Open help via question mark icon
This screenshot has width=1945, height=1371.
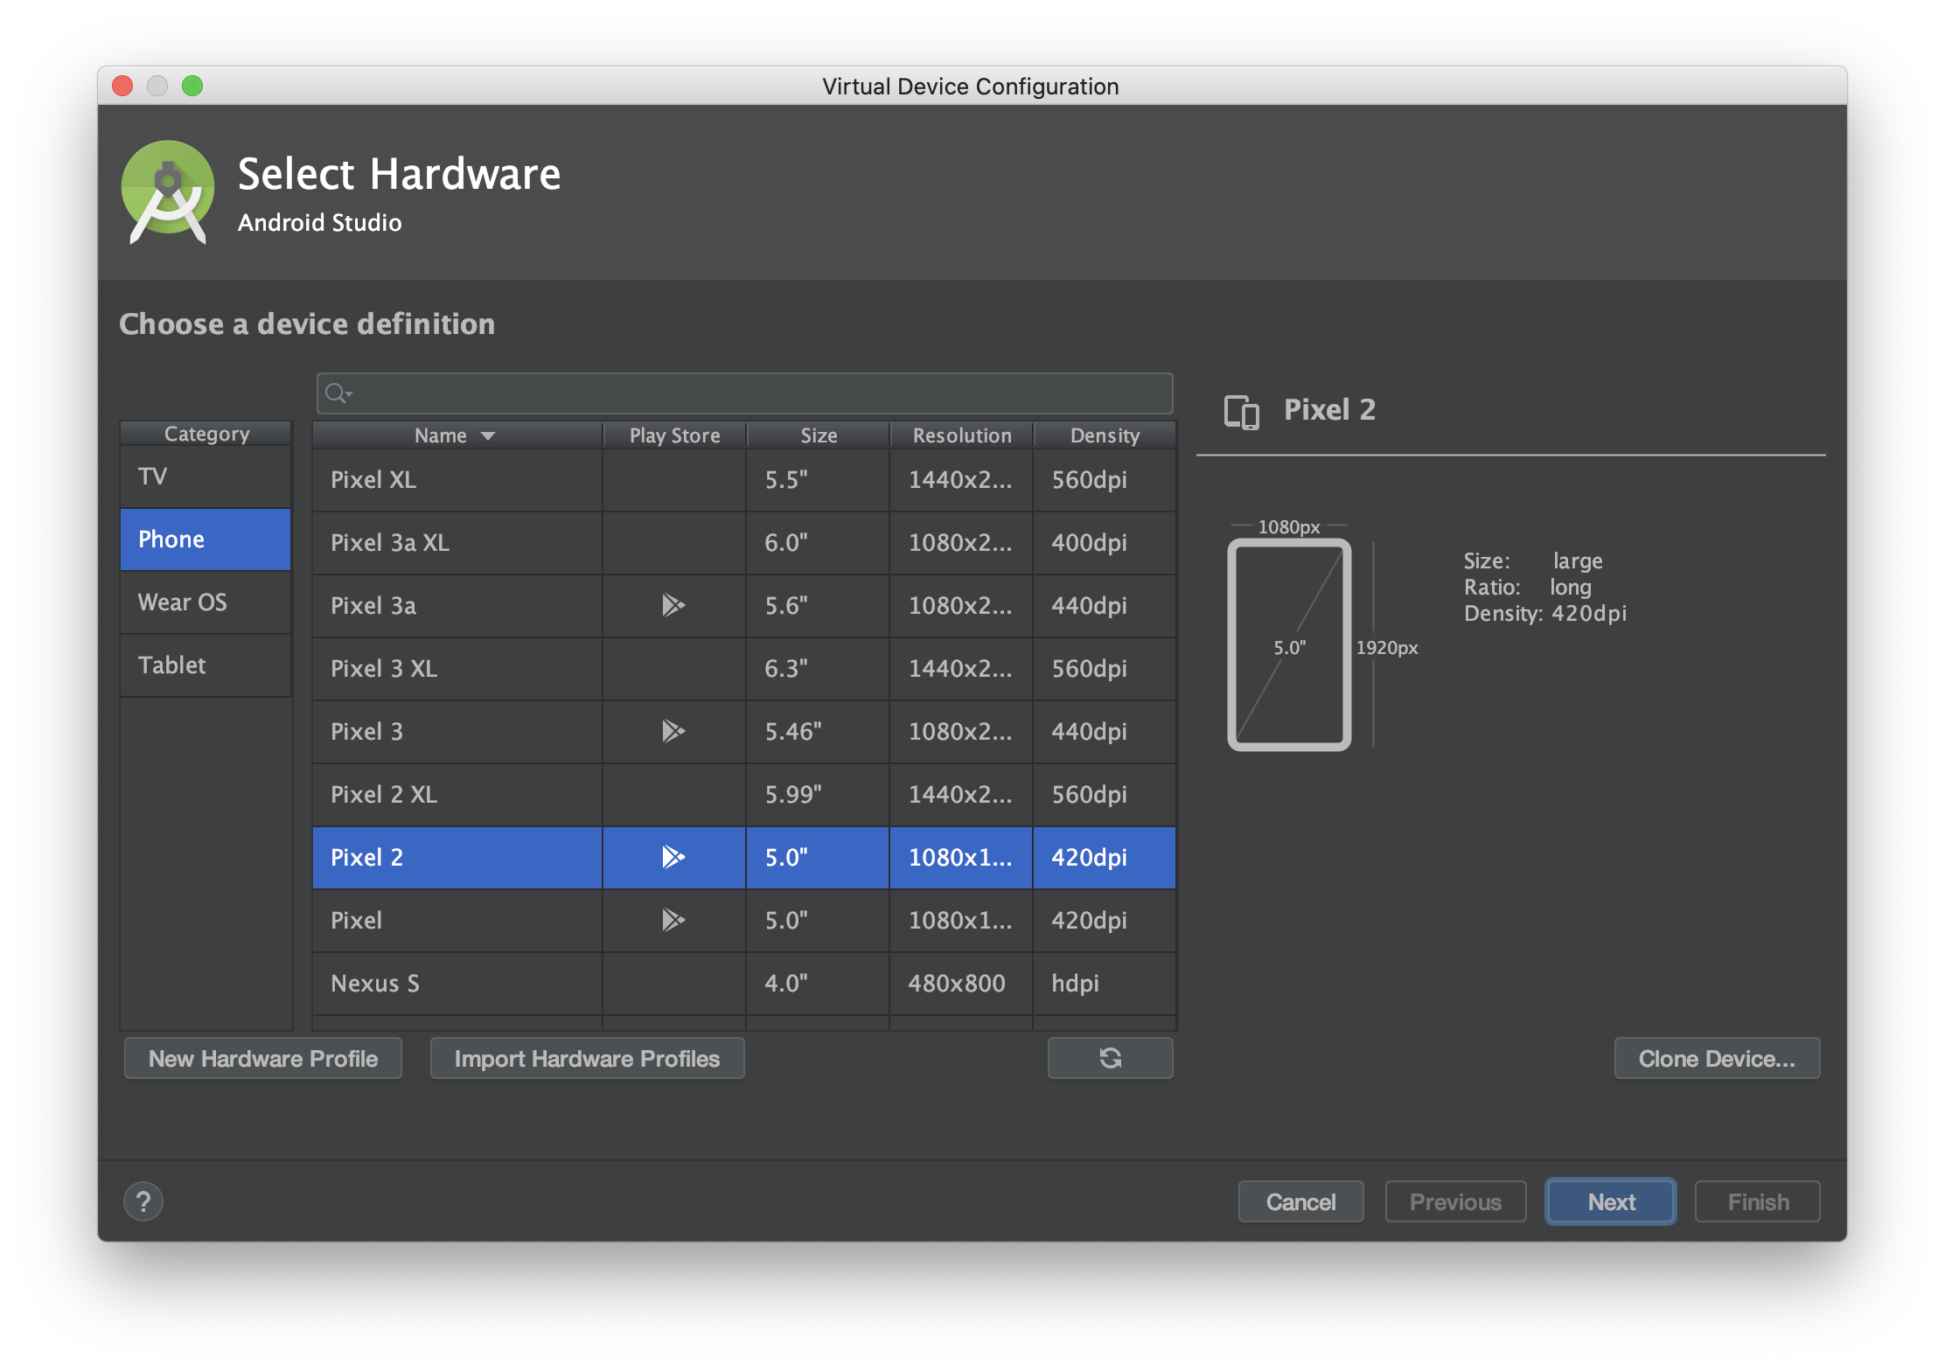143,1201
